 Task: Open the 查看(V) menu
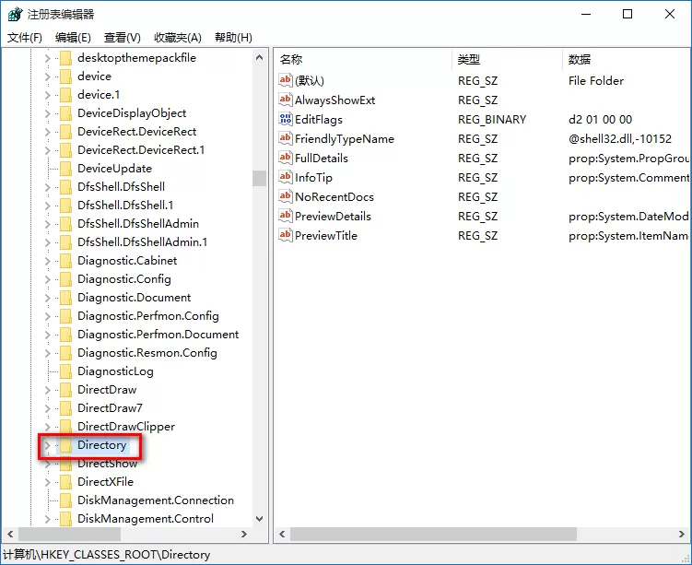tap(123, 38)
